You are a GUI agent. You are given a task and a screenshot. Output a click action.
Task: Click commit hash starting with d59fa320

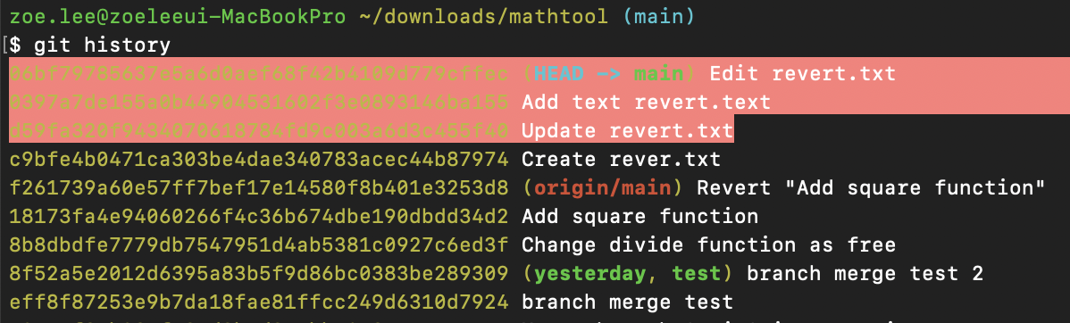tap(259, 131)
